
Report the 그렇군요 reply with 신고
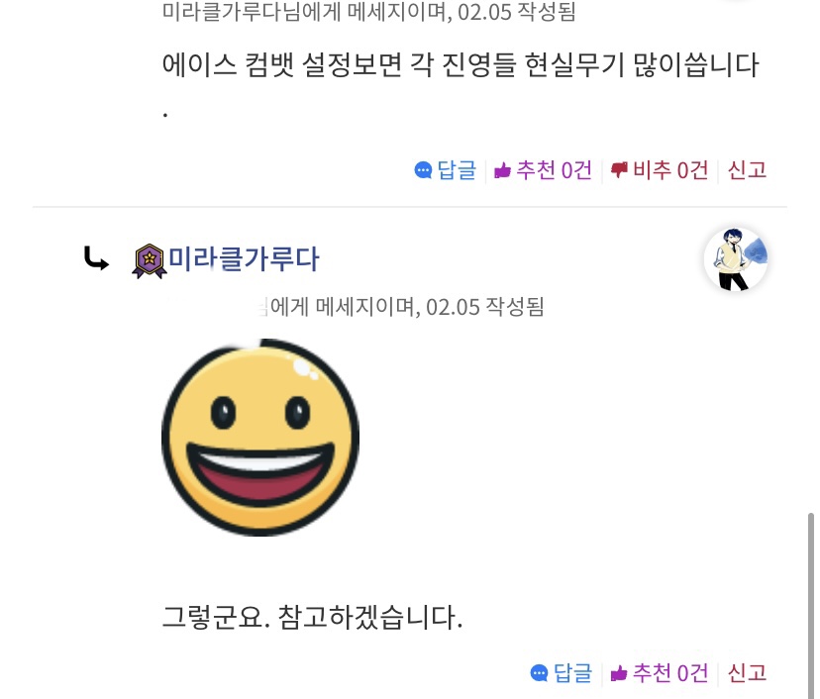[x=747, y=673]
